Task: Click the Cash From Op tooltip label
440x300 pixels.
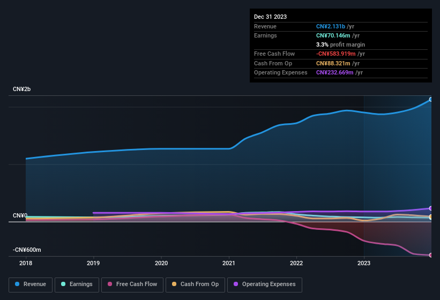Action: [273, 63]
